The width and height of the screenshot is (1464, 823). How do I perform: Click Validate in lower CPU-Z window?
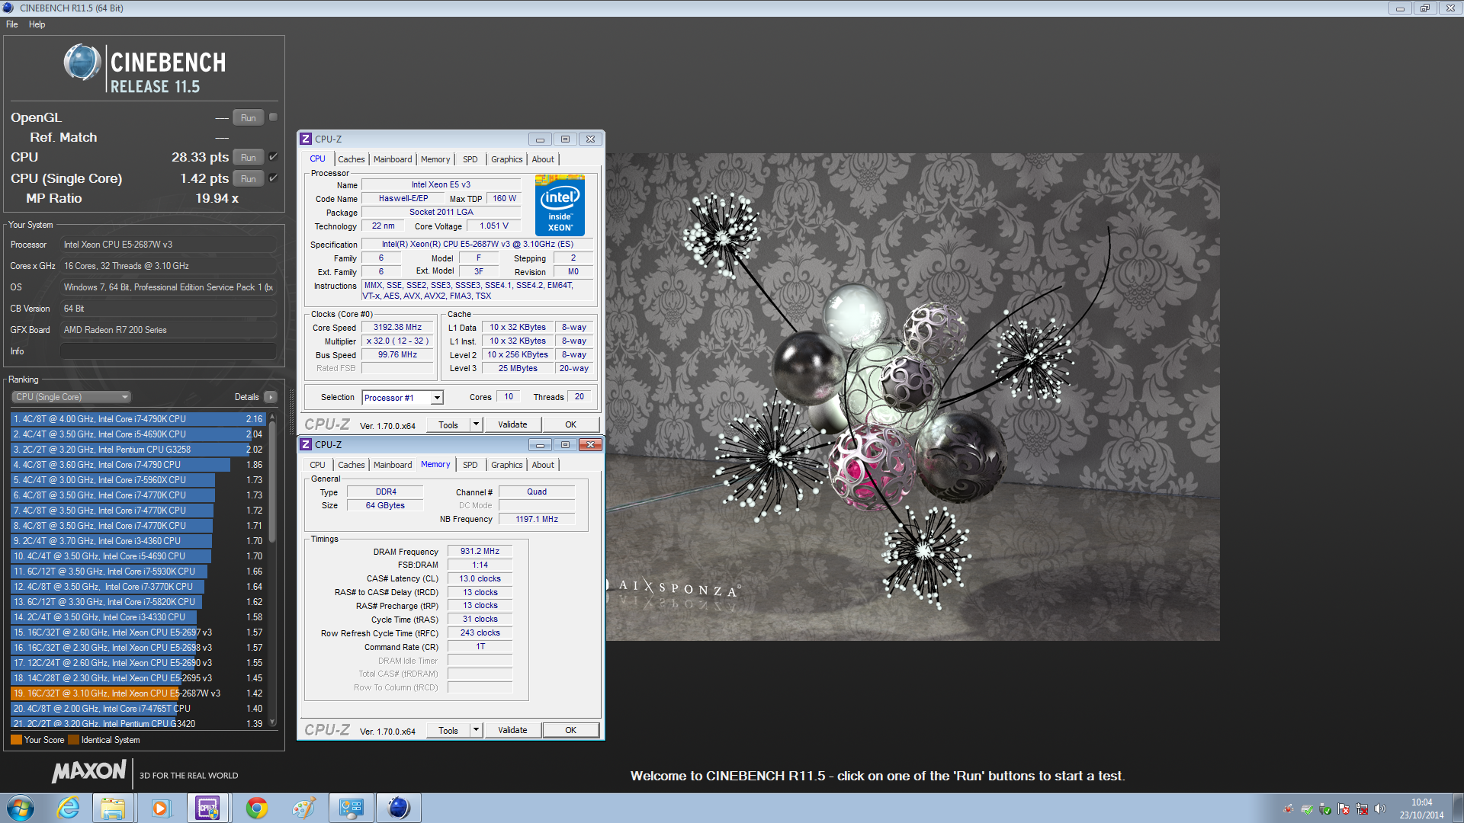click(x=512, y=730)
